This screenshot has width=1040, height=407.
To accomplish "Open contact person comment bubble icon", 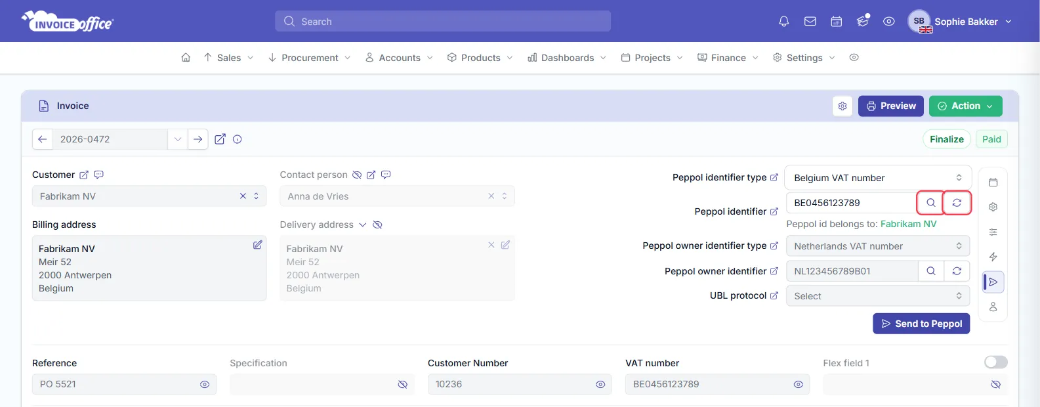I will click(386, 175).
